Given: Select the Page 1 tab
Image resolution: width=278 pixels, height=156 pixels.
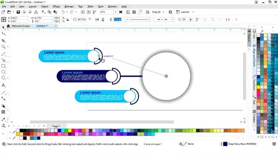Looking at the screenshot, I should (x=56, y=126).
